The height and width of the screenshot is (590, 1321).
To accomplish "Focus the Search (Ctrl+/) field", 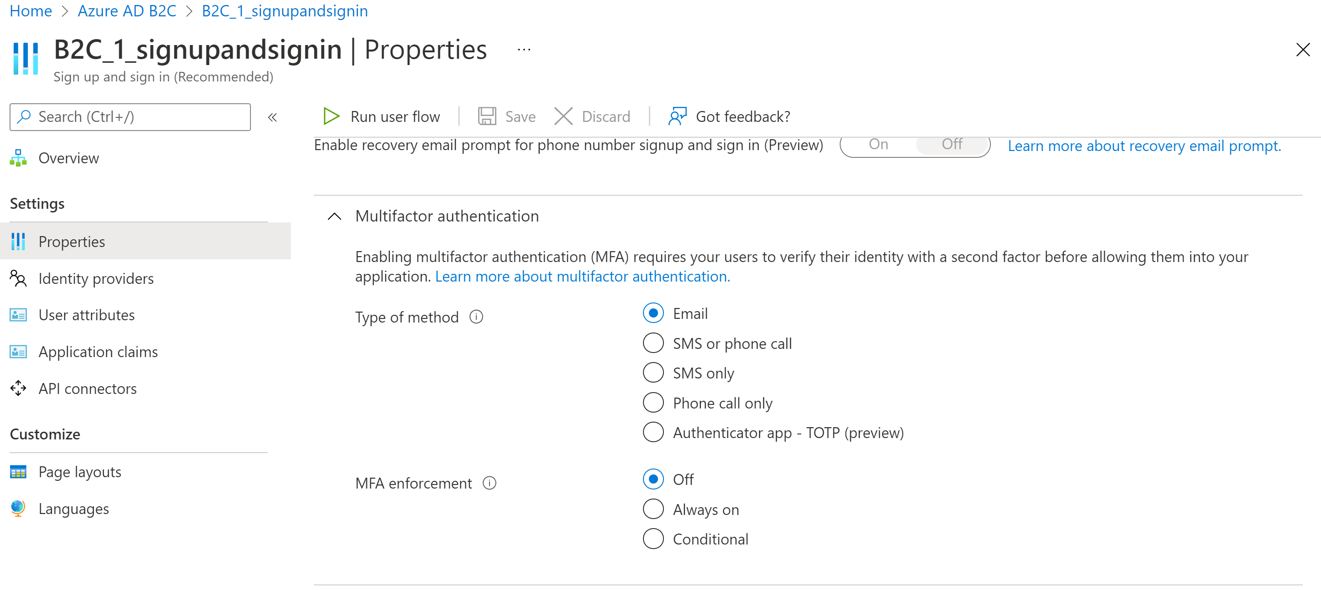I will pyautogui.click(x=130, y=117).
